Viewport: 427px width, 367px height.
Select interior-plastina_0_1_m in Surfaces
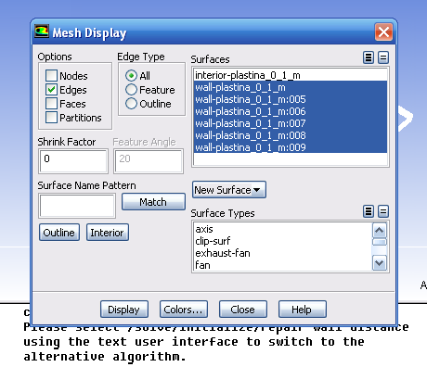[x=291, y=75]
